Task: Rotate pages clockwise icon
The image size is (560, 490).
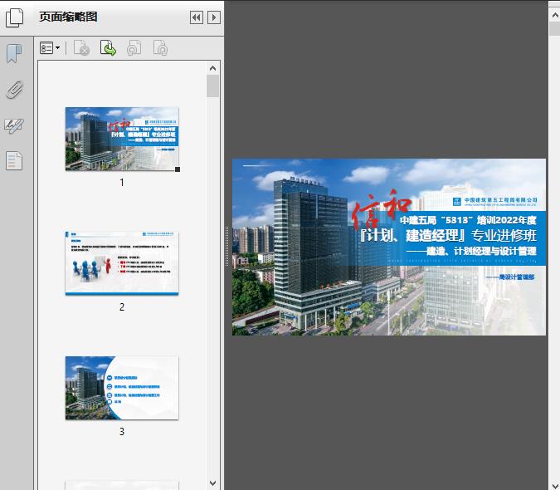Action: tap(160, 48)
